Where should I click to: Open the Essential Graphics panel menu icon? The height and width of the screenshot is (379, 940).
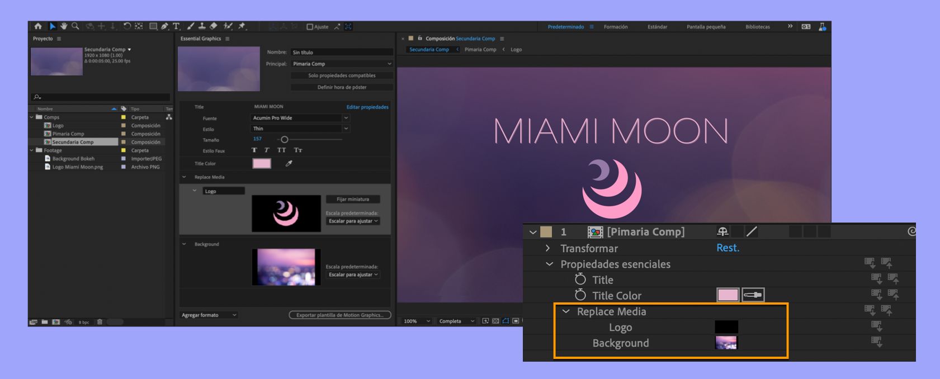[x=227, y=39]
